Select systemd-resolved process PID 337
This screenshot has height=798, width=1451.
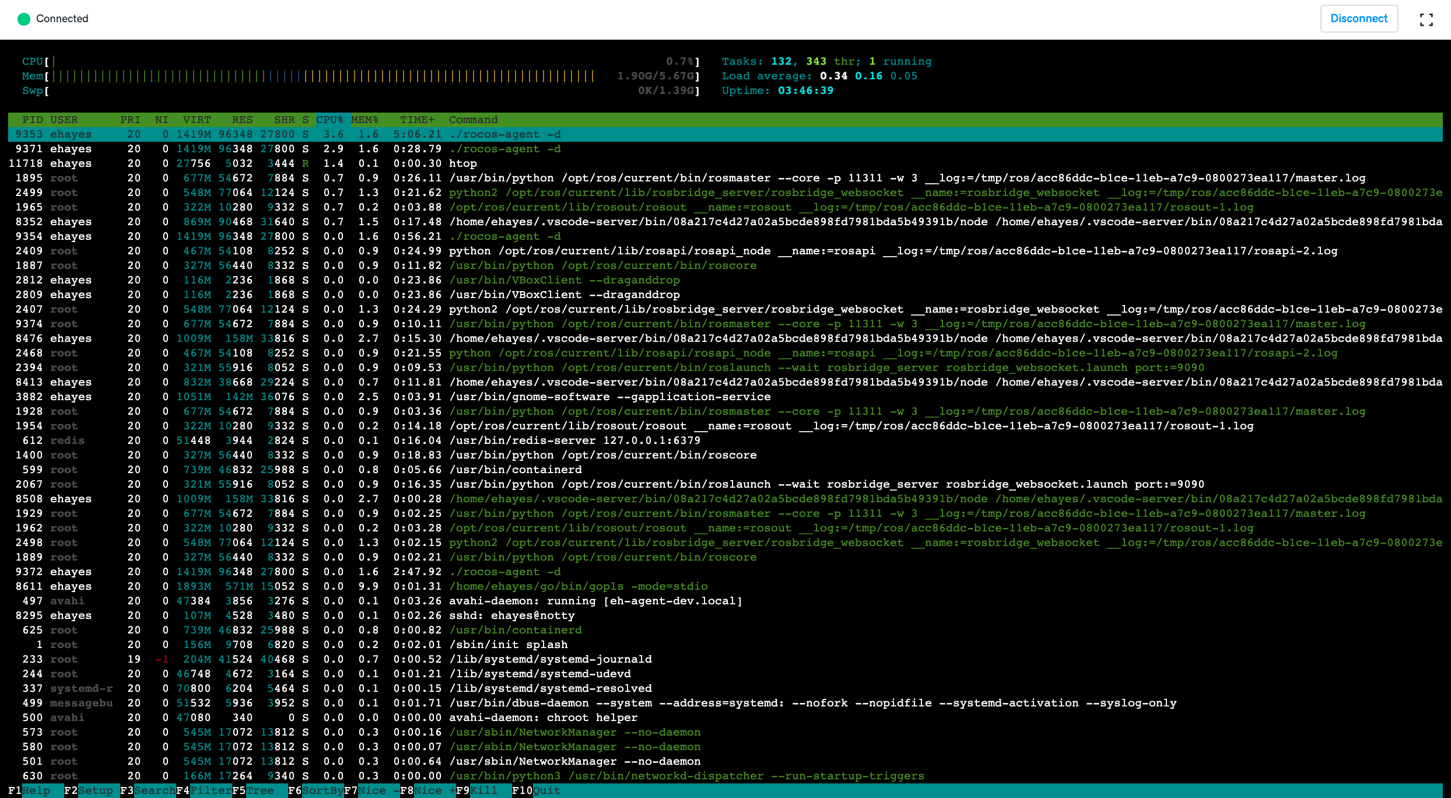[725, 688]
